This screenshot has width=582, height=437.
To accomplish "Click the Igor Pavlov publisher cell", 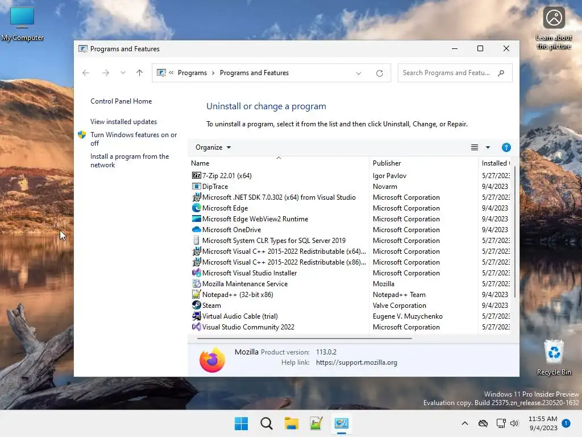I will [389, 176].
